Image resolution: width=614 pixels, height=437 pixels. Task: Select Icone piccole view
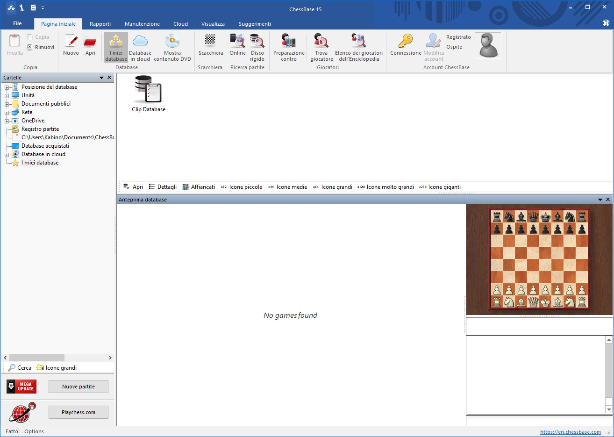(242, 187)
